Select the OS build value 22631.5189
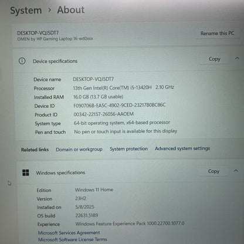Viewport: 244px width, 244px height. coord(87,215)
